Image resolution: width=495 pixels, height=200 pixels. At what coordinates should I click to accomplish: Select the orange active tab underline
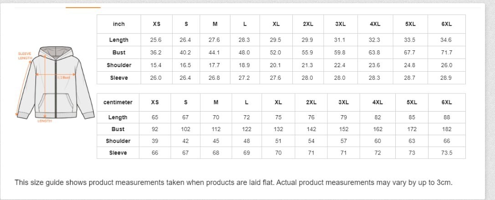[83, 8]
